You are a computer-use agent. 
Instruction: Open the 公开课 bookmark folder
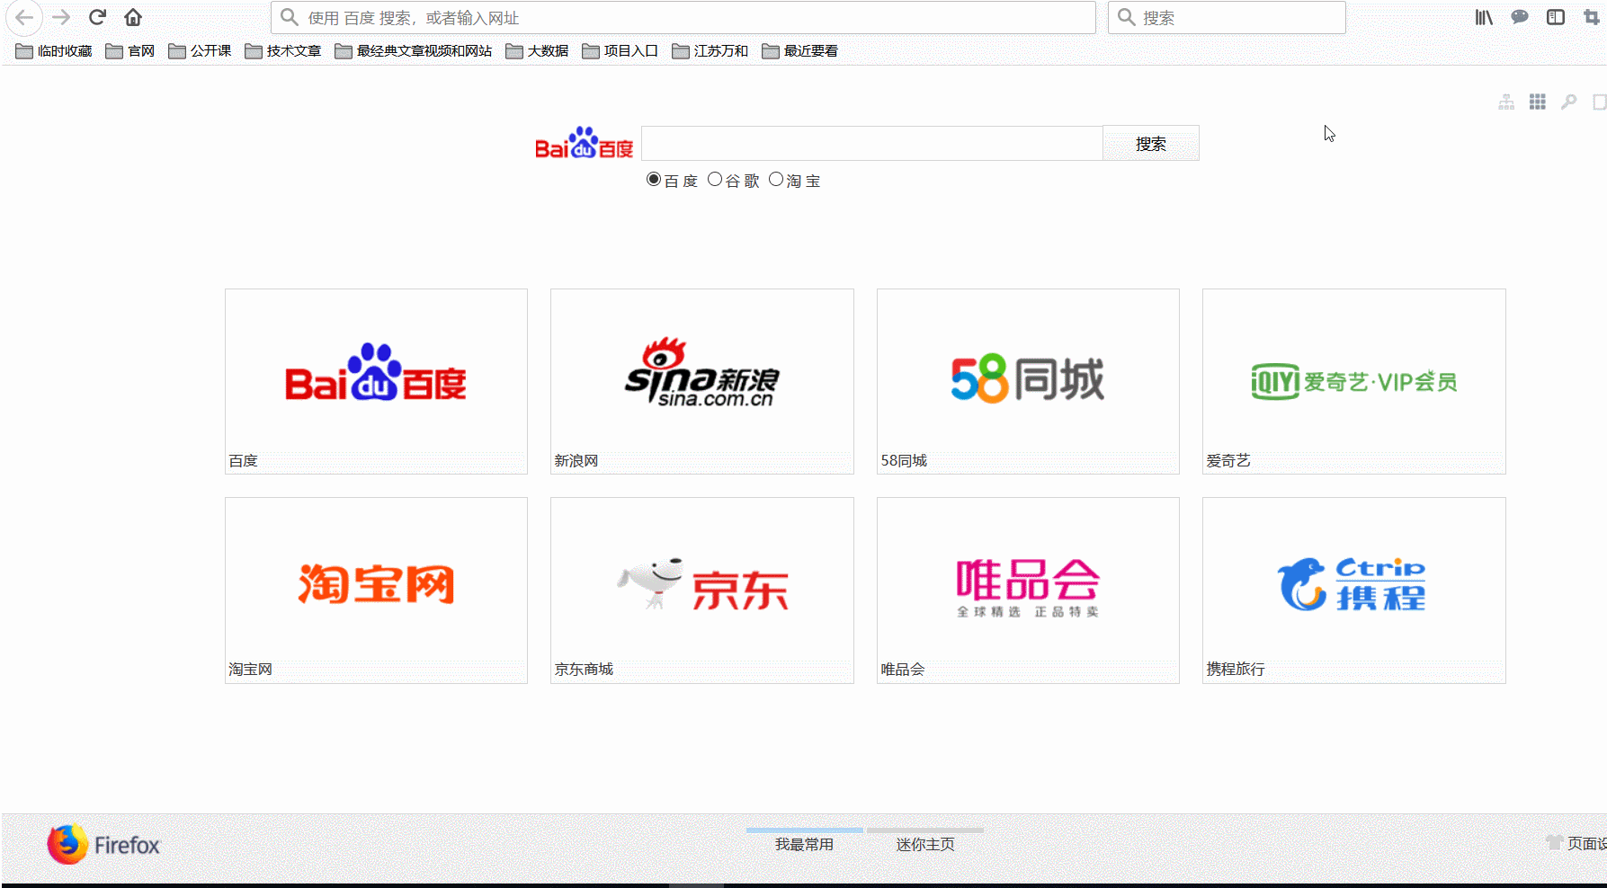[200, 51]
